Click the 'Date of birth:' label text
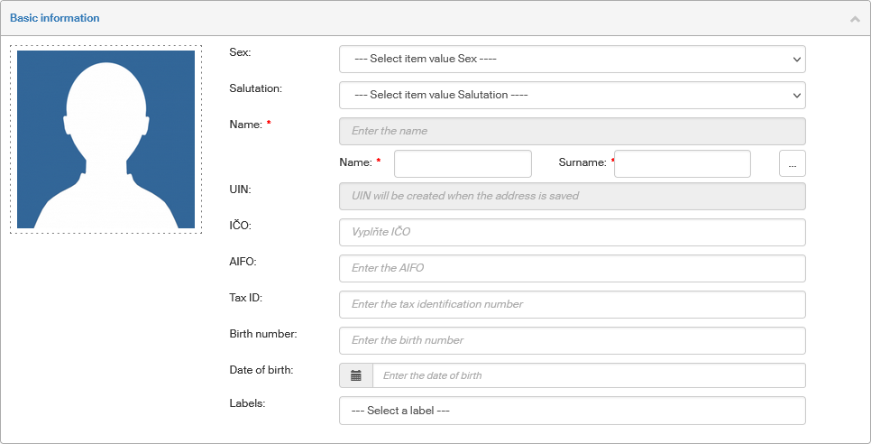The width and height of the screenshot is (871, 444). (x=261, y=370)
